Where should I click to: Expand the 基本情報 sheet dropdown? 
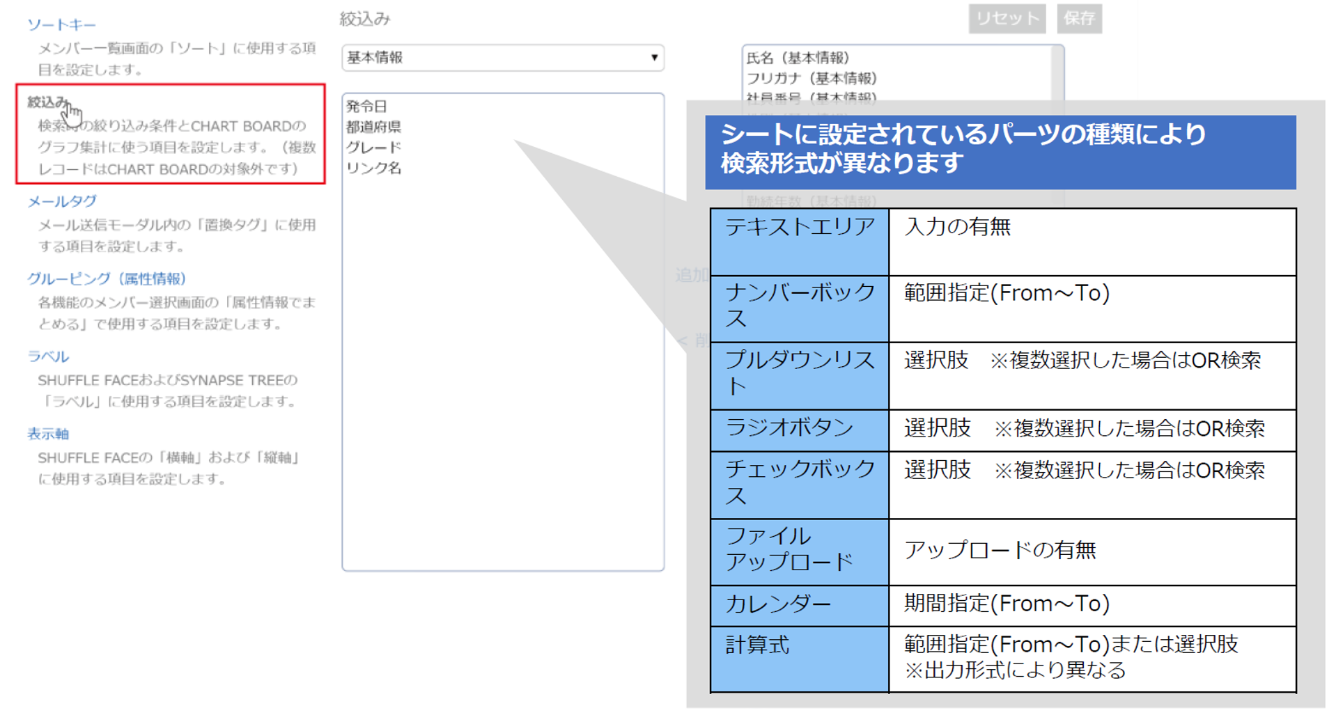pyautogui.click(x=503, y=58)
